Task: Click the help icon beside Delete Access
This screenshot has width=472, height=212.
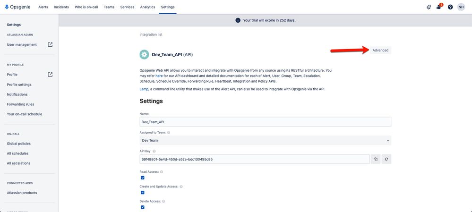Action: coord(163,202)
